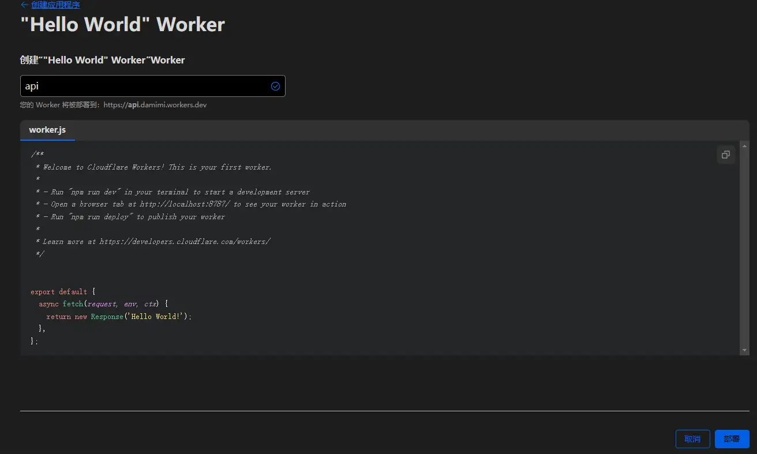757x454 pixels.
Task: Click the 'export default {' code line
Action: (x=63, y=292)
